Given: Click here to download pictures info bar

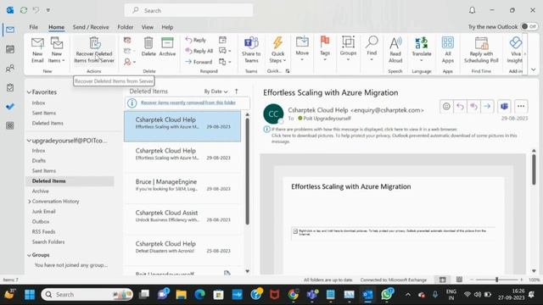Looking at the screenshot, I should tap(394, 138).
